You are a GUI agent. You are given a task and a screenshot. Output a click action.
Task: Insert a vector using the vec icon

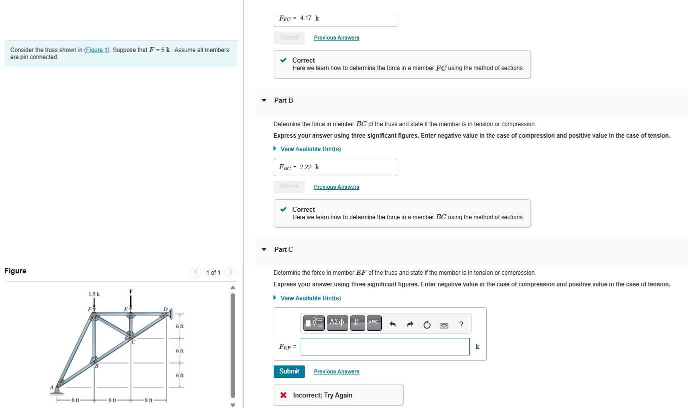[374, 323]
